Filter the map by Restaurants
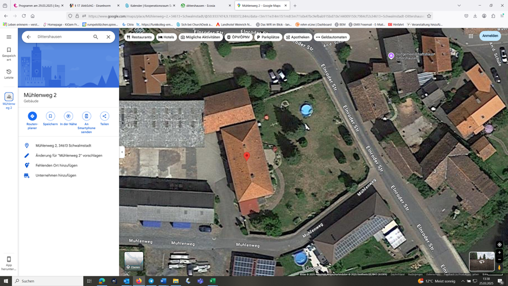The image size is (508, 286). click(x=139, y=37)
